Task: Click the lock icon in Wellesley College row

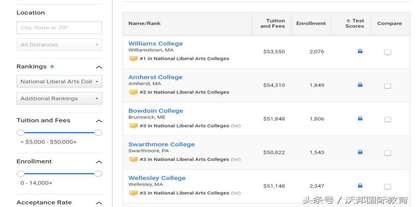Action: coord(360,186)
